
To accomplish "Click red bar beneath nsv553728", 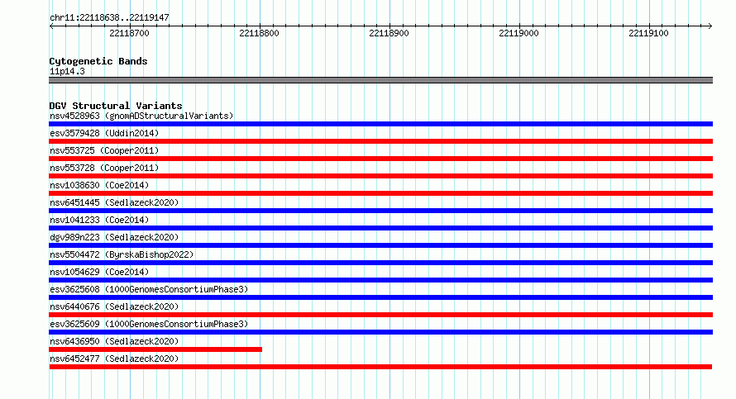I will coord(380,176).
